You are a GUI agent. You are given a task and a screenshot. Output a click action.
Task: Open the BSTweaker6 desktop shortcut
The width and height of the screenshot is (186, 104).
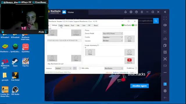tap(15, 36)
